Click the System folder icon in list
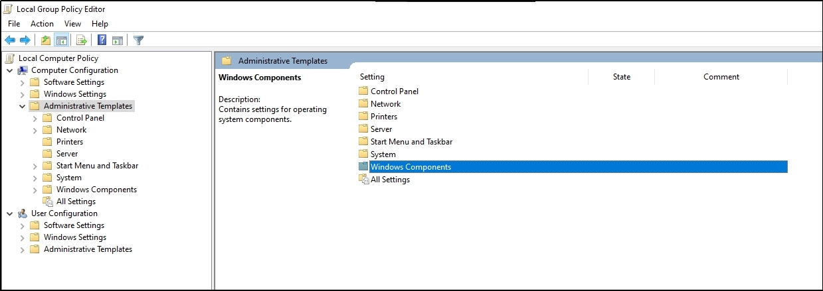 (363, 154)
